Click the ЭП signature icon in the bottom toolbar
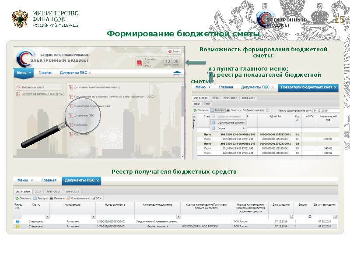Image resolution: width=350 pixels, height=263 pixels. [93, 198]
